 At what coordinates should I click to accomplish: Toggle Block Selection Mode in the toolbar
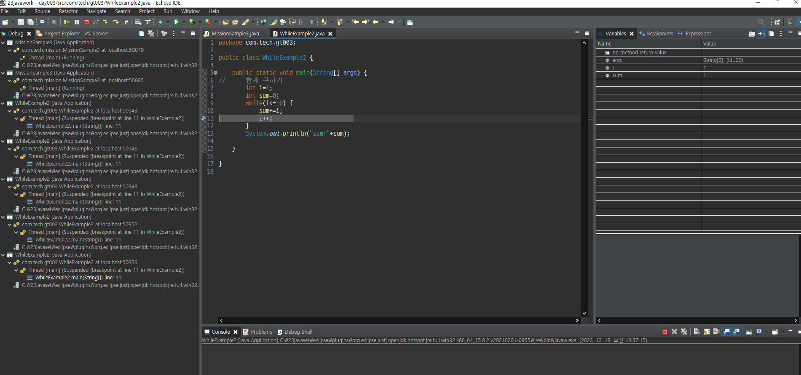[x=302, y=22]
